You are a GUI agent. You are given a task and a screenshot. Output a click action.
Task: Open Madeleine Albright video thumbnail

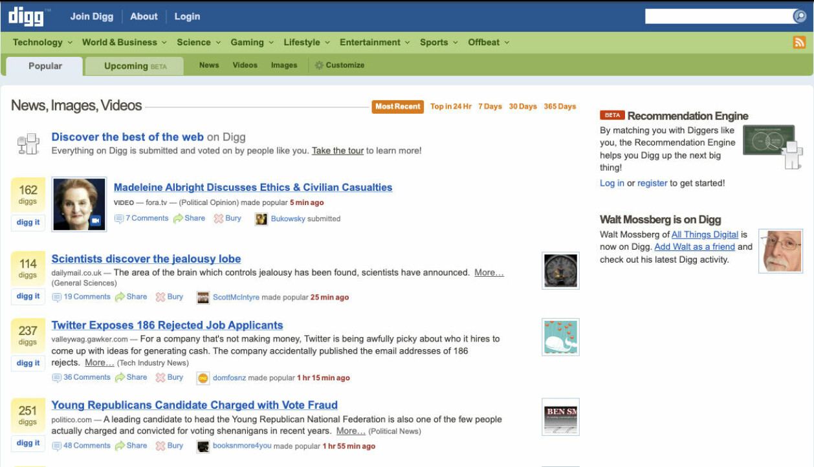79,204
